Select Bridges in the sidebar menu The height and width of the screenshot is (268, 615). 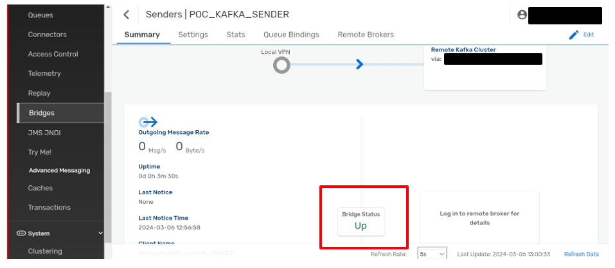(42, 113)
